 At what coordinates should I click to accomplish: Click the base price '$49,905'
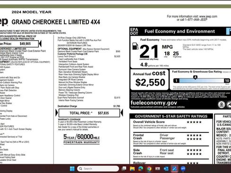point(25,43)
